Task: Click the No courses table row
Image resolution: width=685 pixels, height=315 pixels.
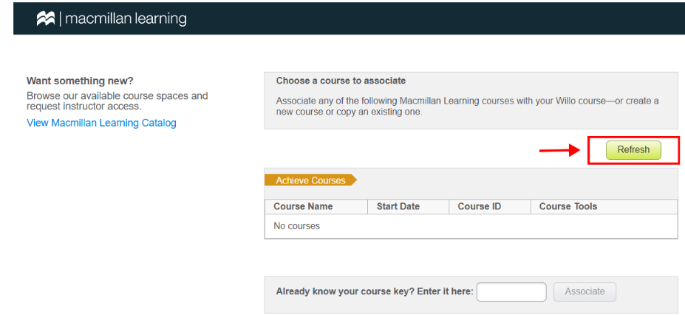Action: point(471,226)
